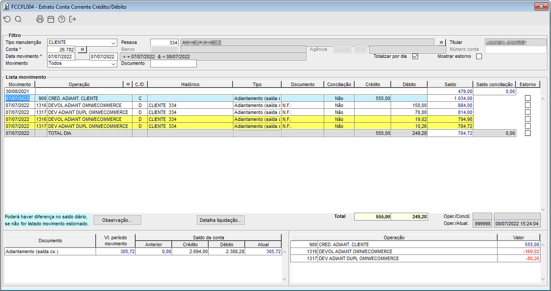Click the C./D. column header
This screenshot has width=551, height=291.
click(x=140, y=84)
